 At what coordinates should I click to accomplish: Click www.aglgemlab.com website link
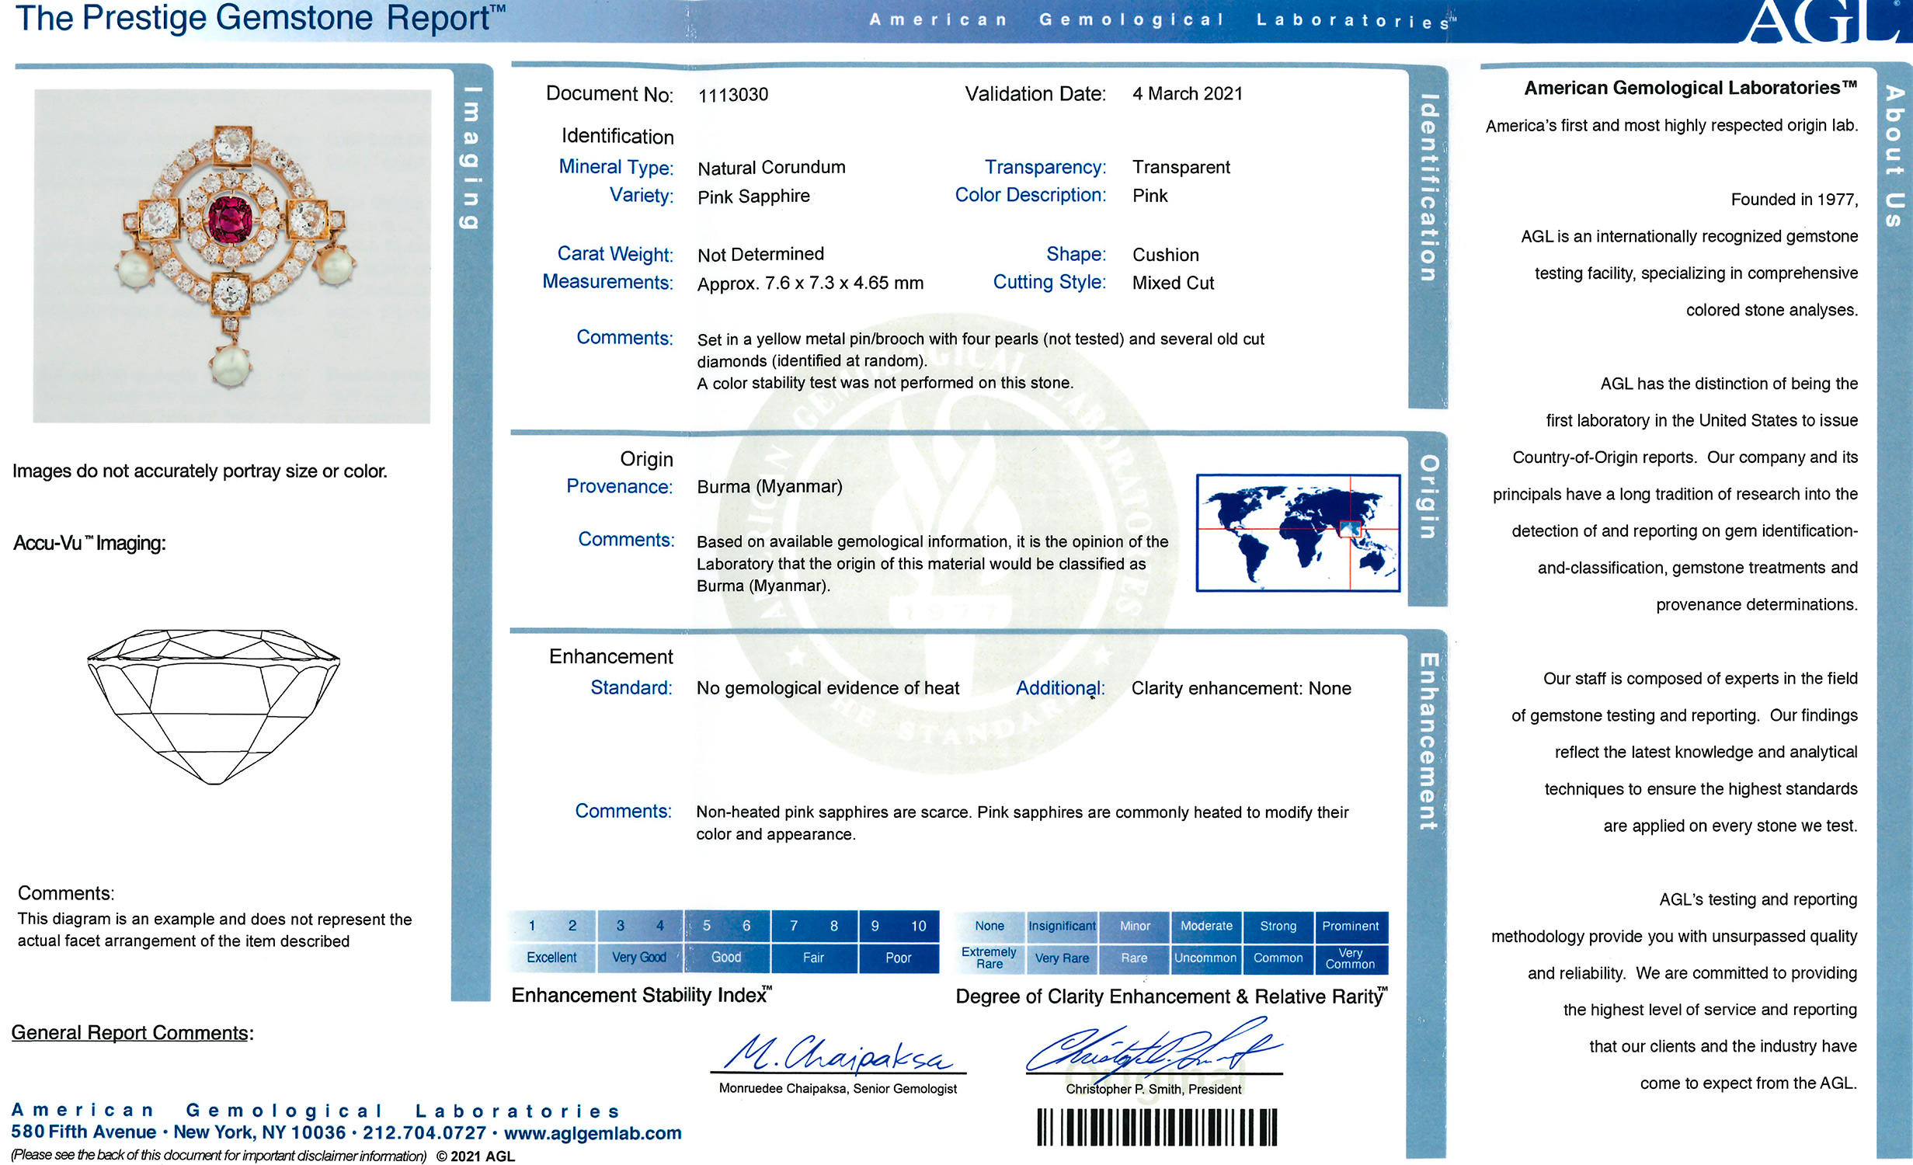coord(593,1133)
